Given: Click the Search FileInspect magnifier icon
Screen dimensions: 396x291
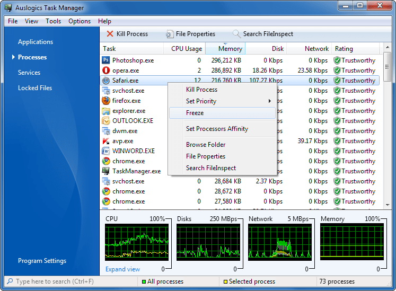Looking at the screenshot, I should [236, 34].
